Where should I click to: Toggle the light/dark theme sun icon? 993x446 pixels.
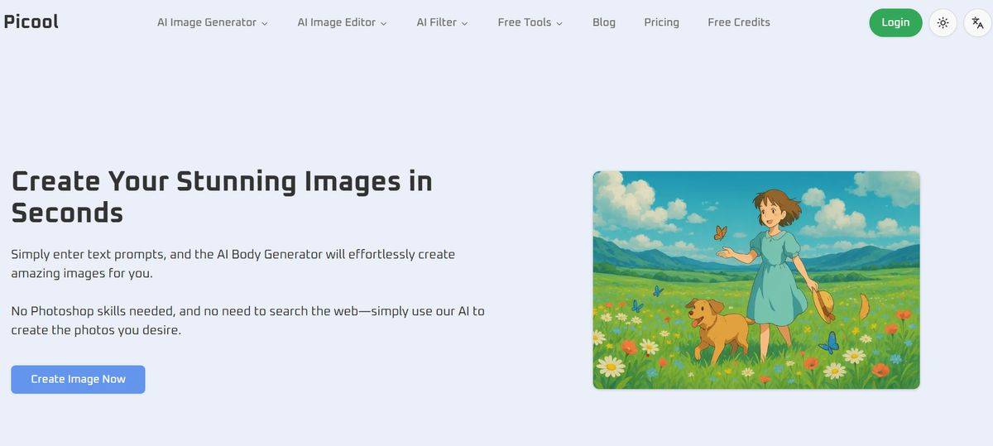click(x=943, y=23)
